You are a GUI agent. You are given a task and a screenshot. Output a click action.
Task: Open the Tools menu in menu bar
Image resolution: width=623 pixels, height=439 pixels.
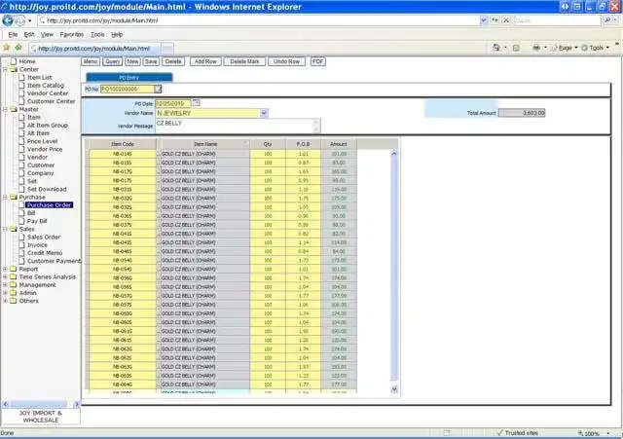tap(97, 35)
